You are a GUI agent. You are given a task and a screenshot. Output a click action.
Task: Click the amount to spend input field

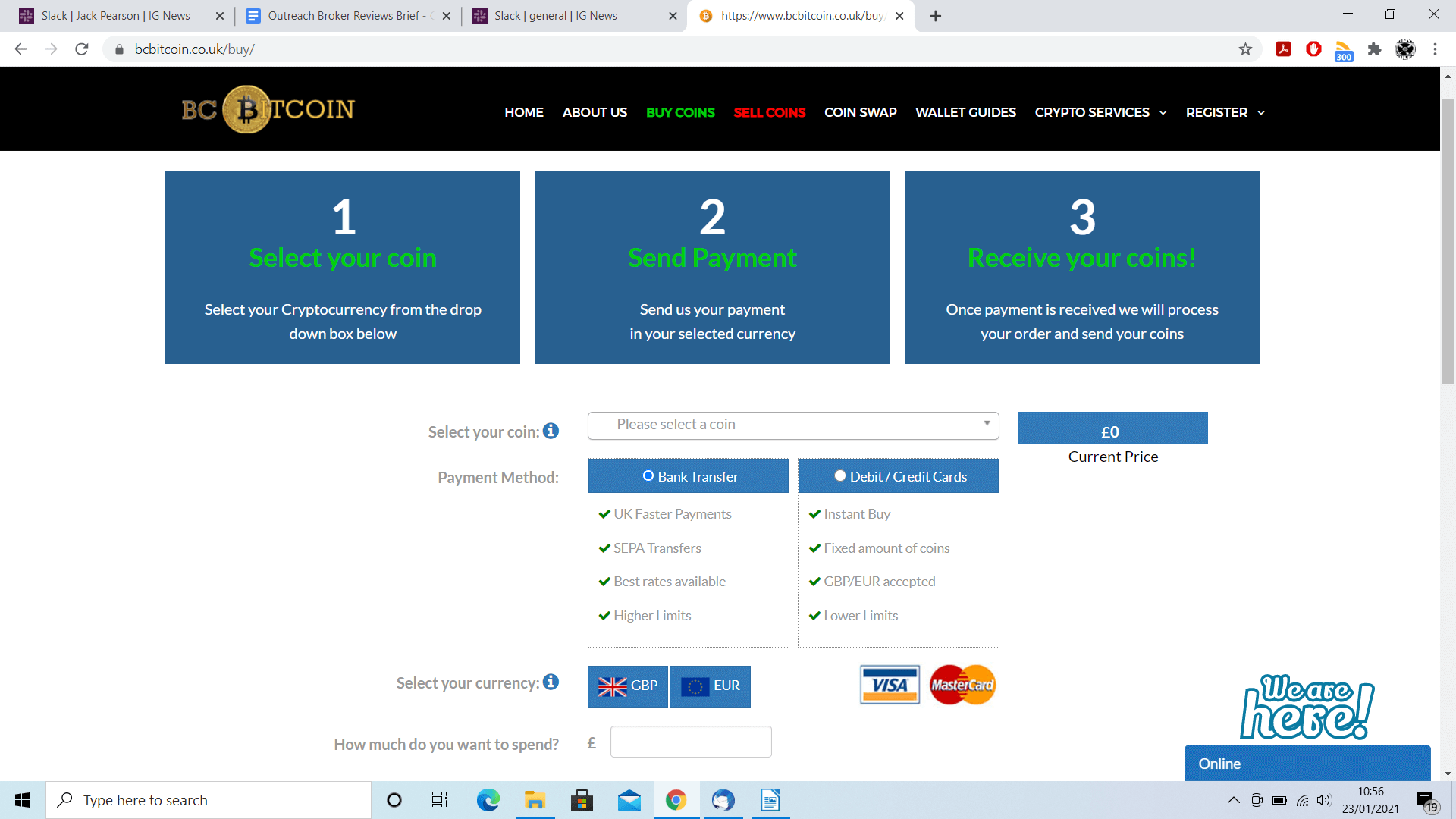[x=691, y=742]
